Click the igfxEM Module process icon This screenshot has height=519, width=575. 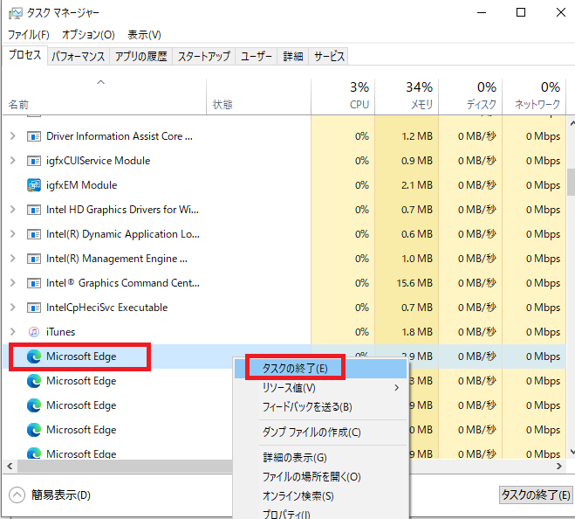point(34,185)
